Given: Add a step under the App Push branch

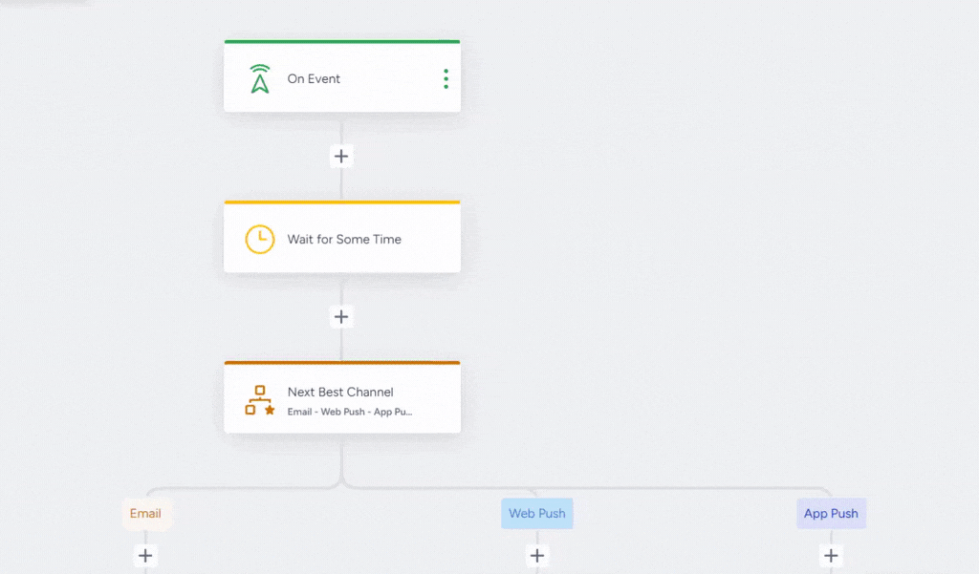Looking at the screenshot, I should [x=831, y=555].
